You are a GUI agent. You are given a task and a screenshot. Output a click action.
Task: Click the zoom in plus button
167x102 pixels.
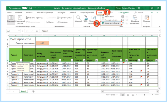(x=153, y=95)
